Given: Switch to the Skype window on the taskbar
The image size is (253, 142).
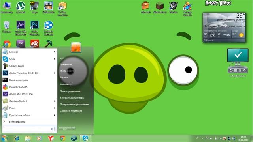Looking at the screenshot, I should (x=85, y=138).
